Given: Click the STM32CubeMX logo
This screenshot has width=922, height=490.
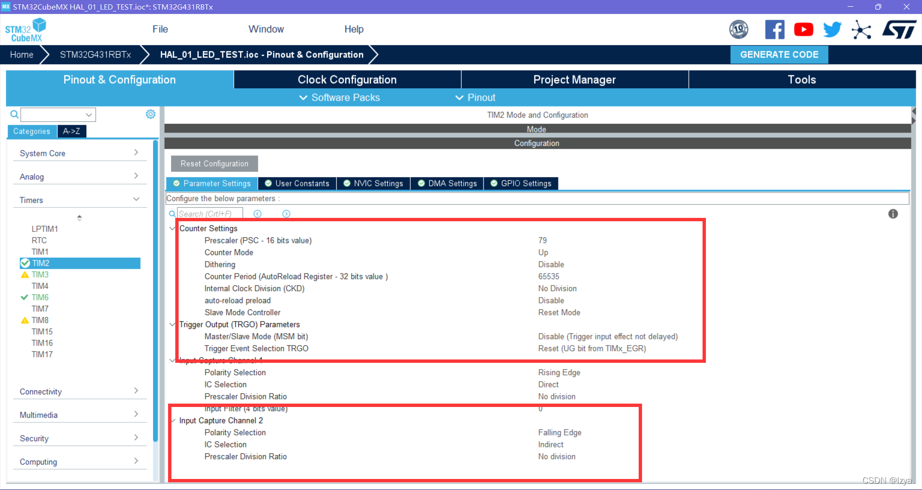Looking at the screenshot, I should pos(25,30).
